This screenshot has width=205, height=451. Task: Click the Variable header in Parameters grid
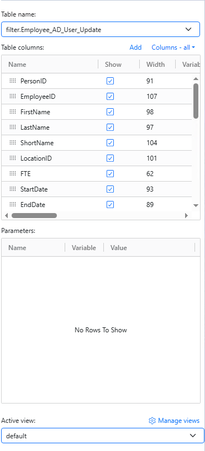(84, 248)
